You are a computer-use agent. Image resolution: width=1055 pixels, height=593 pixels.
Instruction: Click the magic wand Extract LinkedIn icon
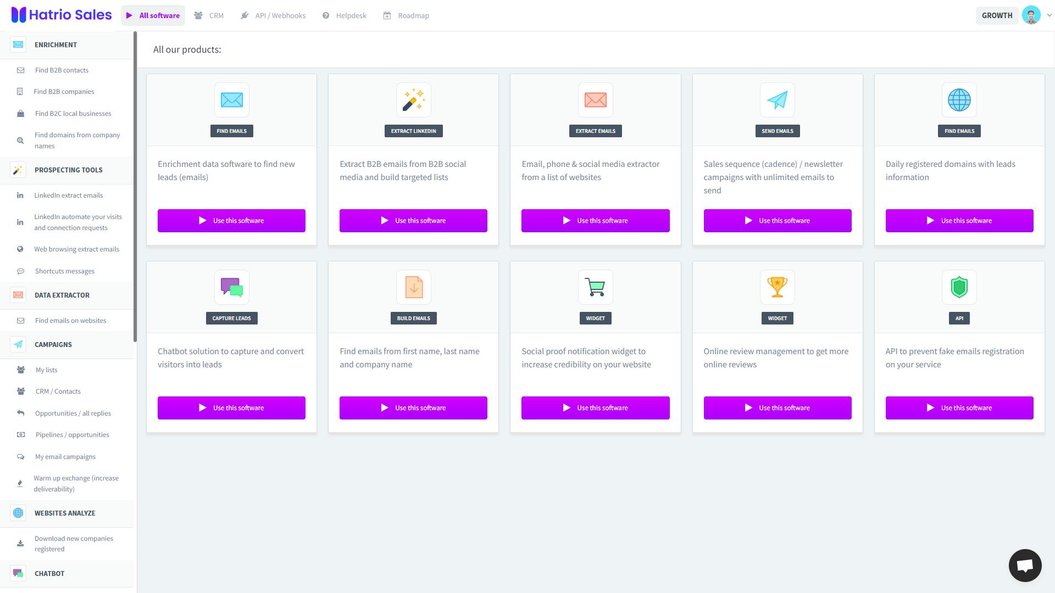point(413,100)
